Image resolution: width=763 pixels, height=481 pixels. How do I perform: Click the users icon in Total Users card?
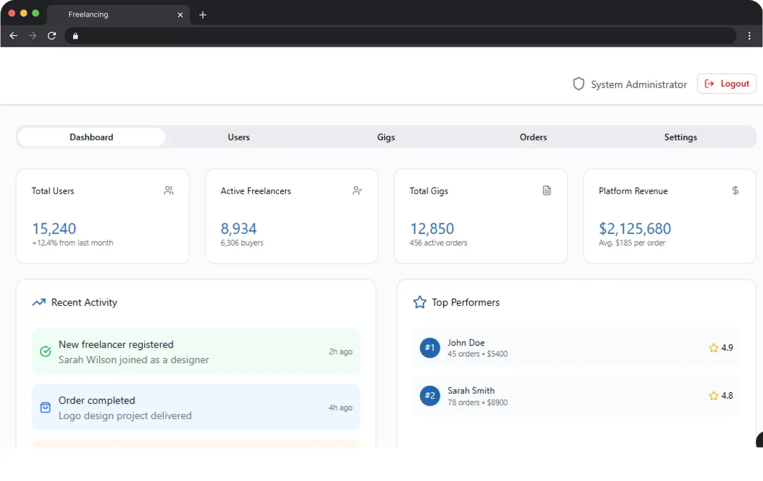click(x=169, y=190)
